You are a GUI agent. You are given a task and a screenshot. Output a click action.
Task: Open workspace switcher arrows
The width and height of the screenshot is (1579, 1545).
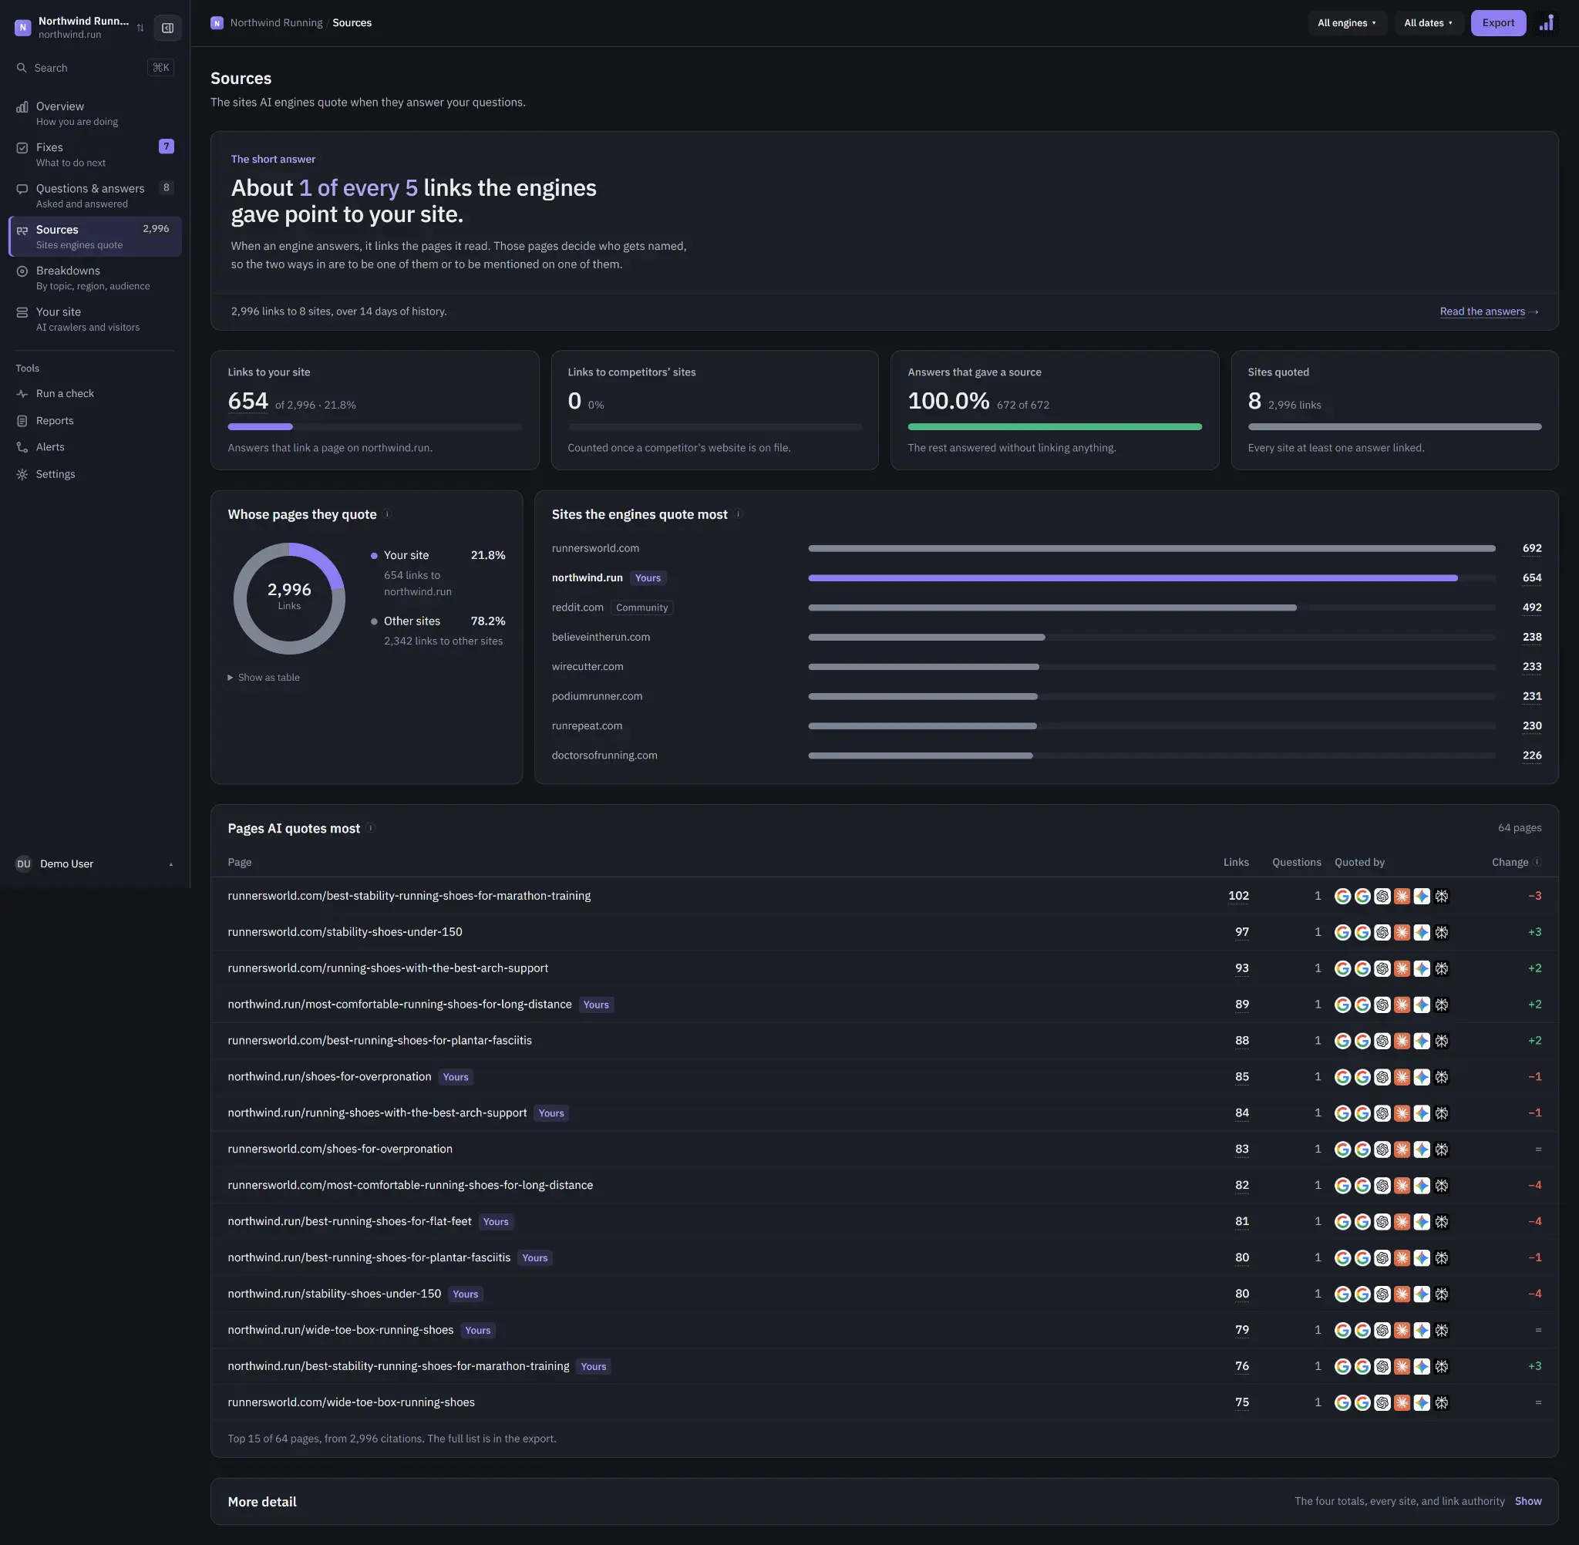[x=140, y=28]
